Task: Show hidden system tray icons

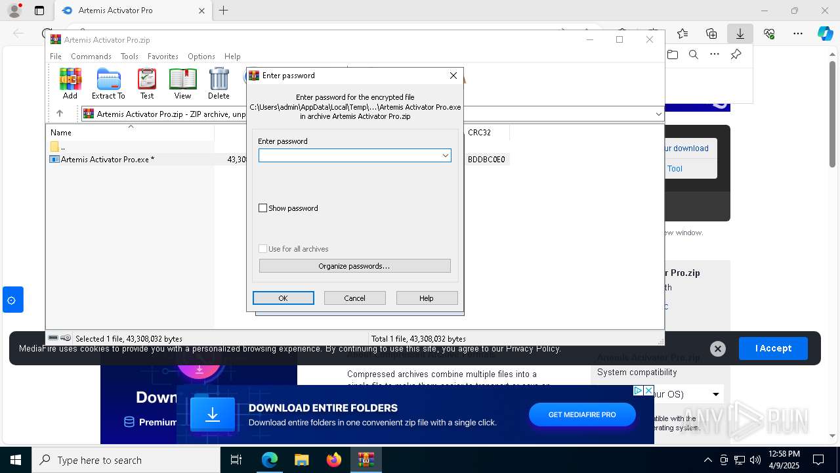Action: coord(707,460)
